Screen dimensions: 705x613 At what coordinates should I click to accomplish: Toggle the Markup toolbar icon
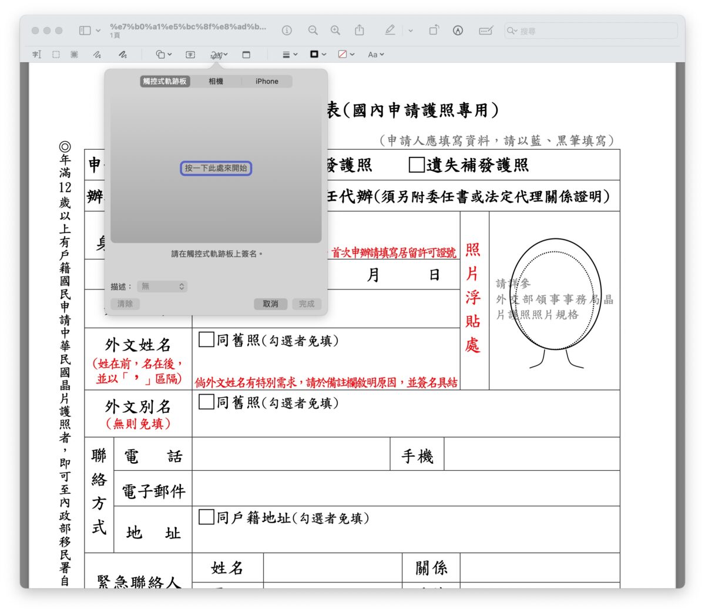[458, 31]
